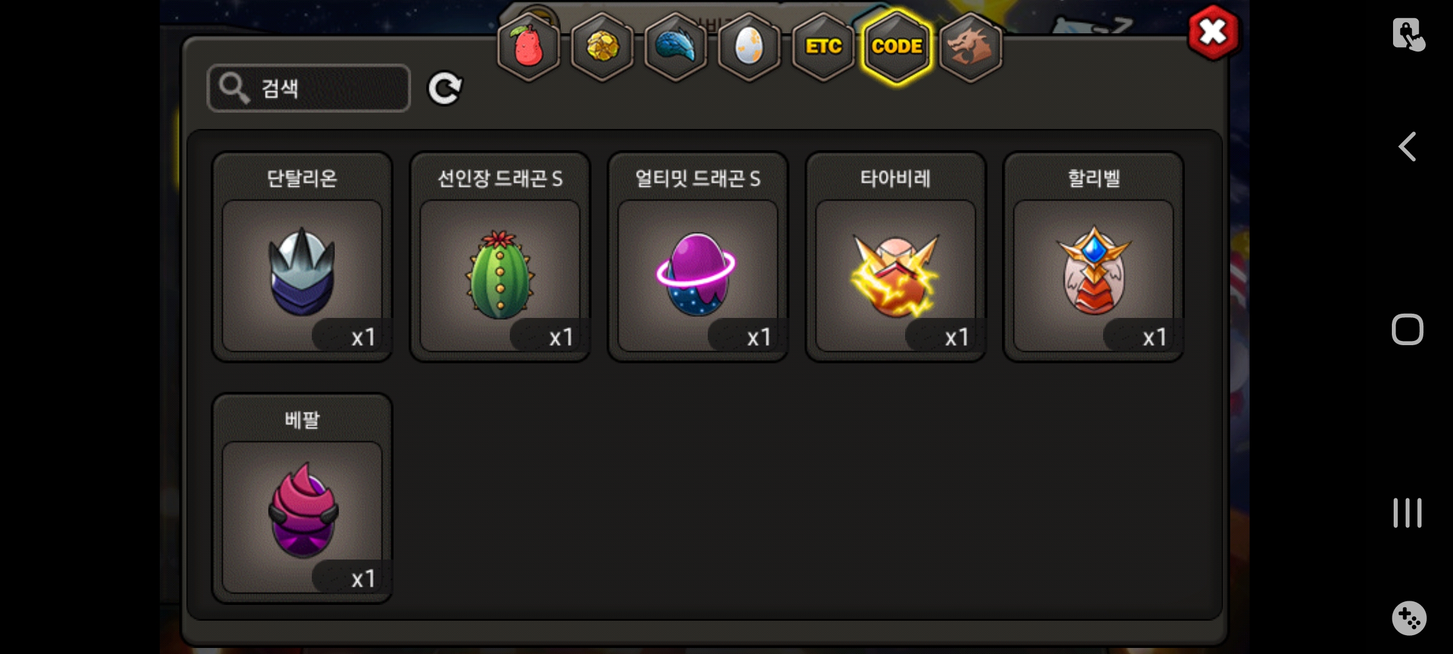This screenshot has width=1453, height=654.
Task: Open the fruit food category tab
Action: [529, 46]
